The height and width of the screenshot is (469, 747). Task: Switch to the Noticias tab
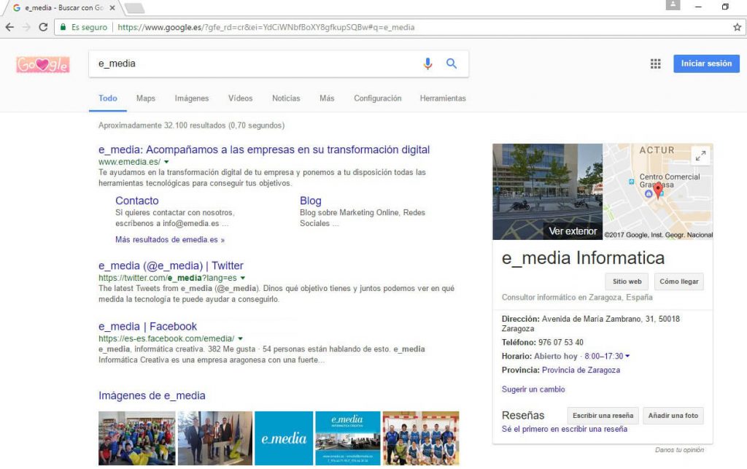coord(286,98)
